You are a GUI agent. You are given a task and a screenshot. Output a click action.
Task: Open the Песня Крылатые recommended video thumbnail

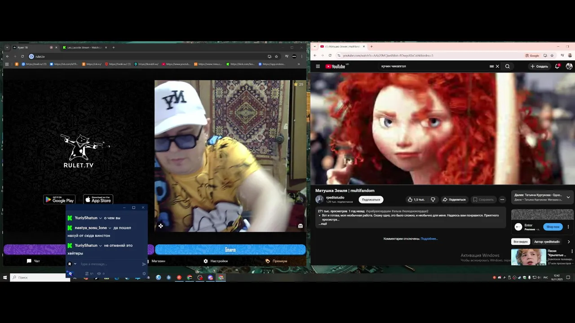(529, 257)
